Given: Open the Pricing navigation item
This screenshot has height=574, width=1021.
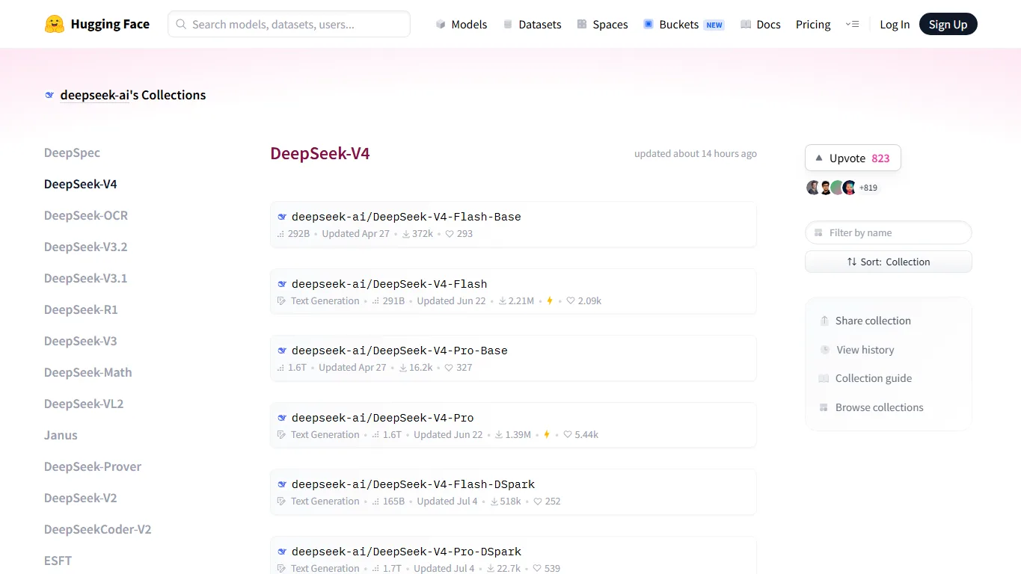Looking at the screenshot, I should [813, 25].
